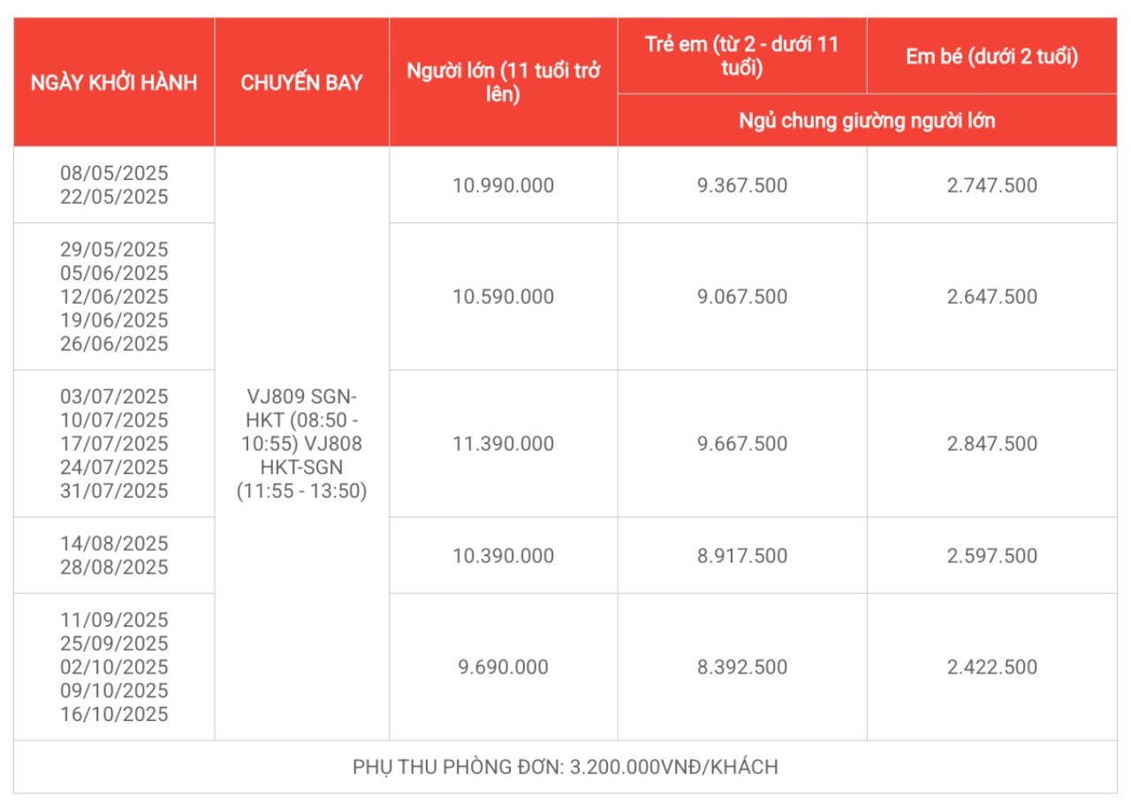The height and width of the screenshot is (805, 1131).
Task: Click child price 8.917.500
Action: coord(742,556)
